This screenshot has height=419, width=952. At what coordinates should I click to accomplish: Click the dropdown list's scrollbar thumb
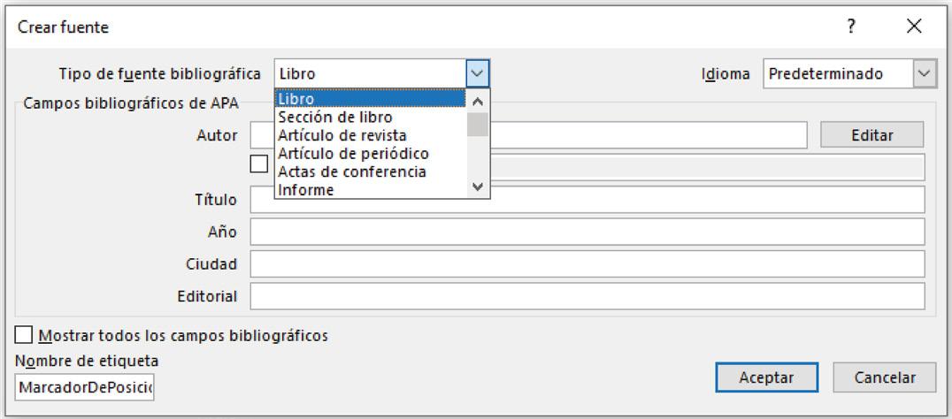point(478,125)
